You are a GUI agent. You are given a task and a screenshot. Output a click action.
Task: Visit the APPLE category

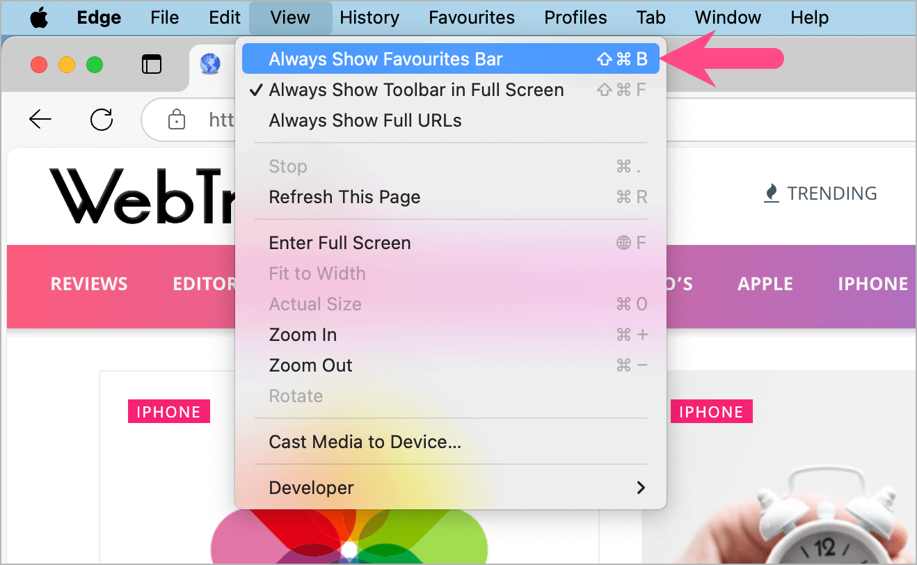click(x=765, y=283)
